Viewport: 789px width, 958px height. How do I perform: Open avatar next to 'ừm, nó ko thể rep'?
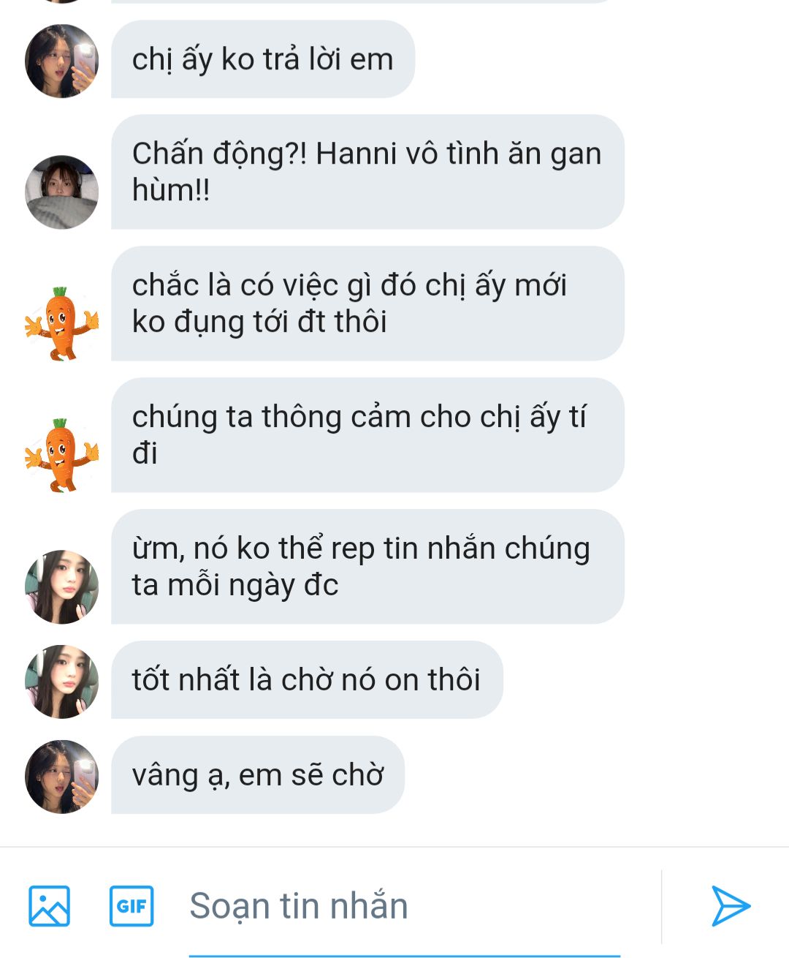61,587
